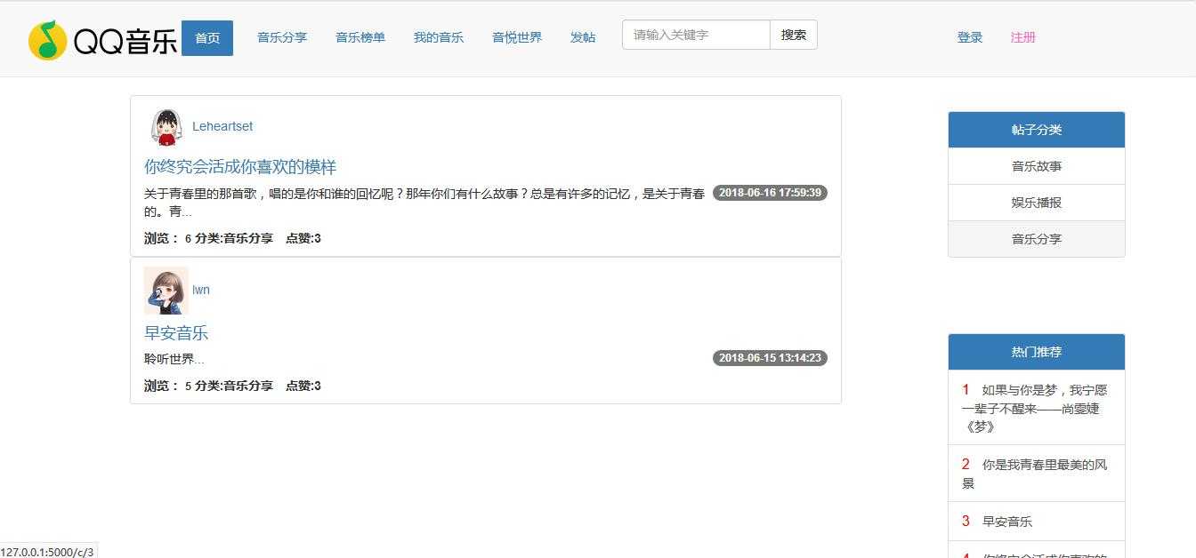Open the 音悦世界 nav item
The image size is (1196, 558).
[x=517, y=37]
